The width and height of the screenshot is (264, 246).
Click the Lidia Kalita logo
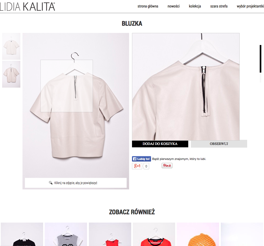(27, 6)
